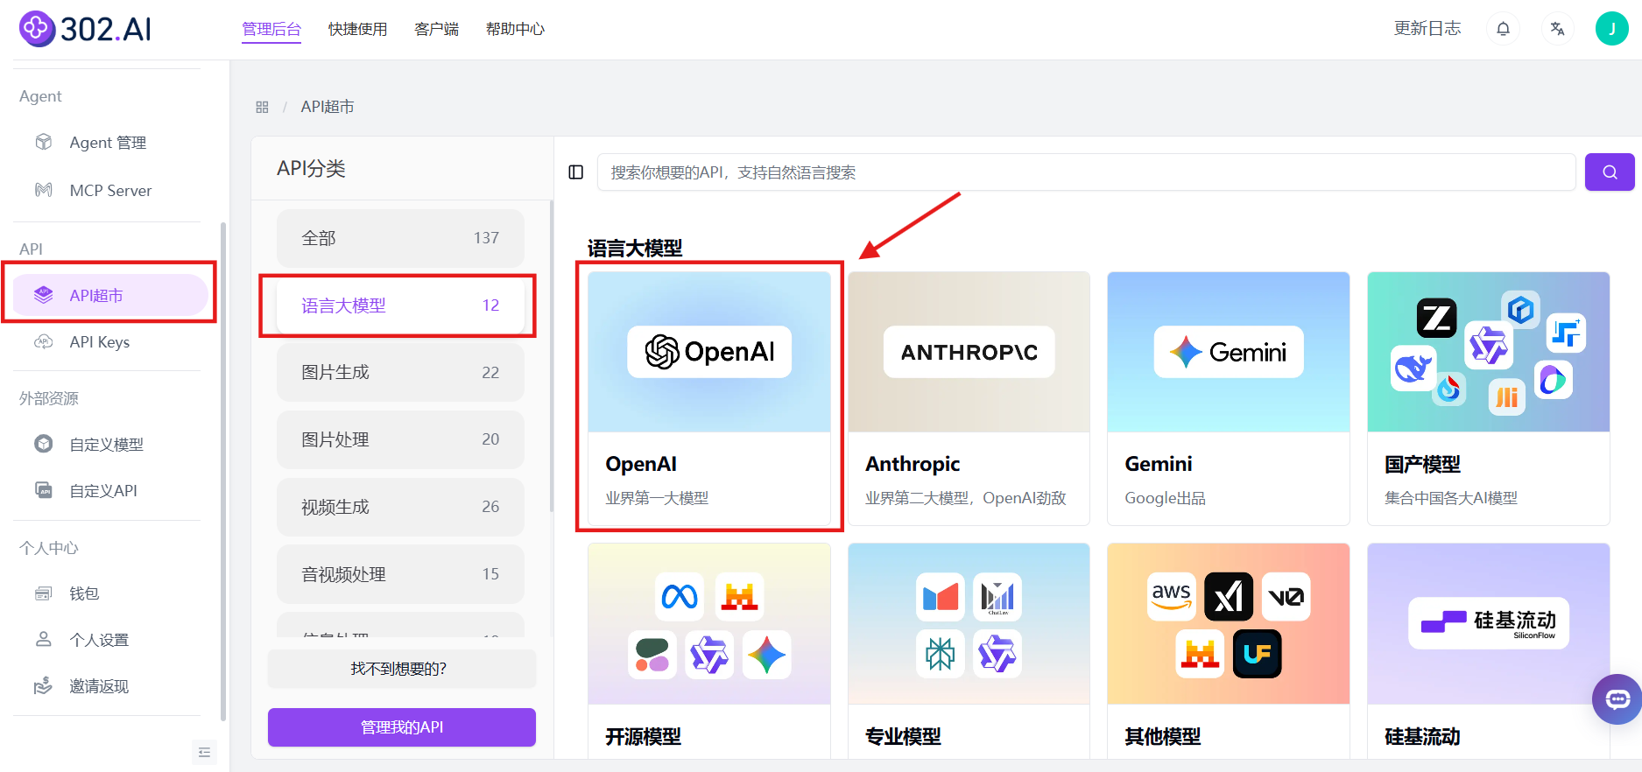
Task: Click the Gemini logo image
Action: point(1229,352)
